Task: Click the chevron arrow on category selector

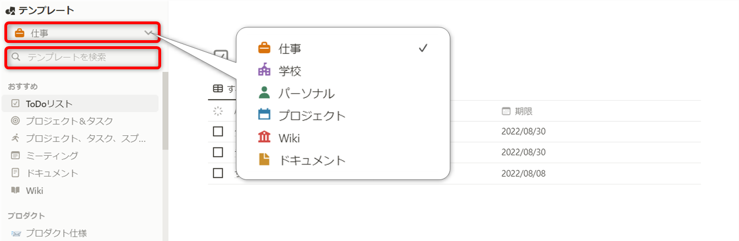Action: pyautogui.click(x=148, y=33)
